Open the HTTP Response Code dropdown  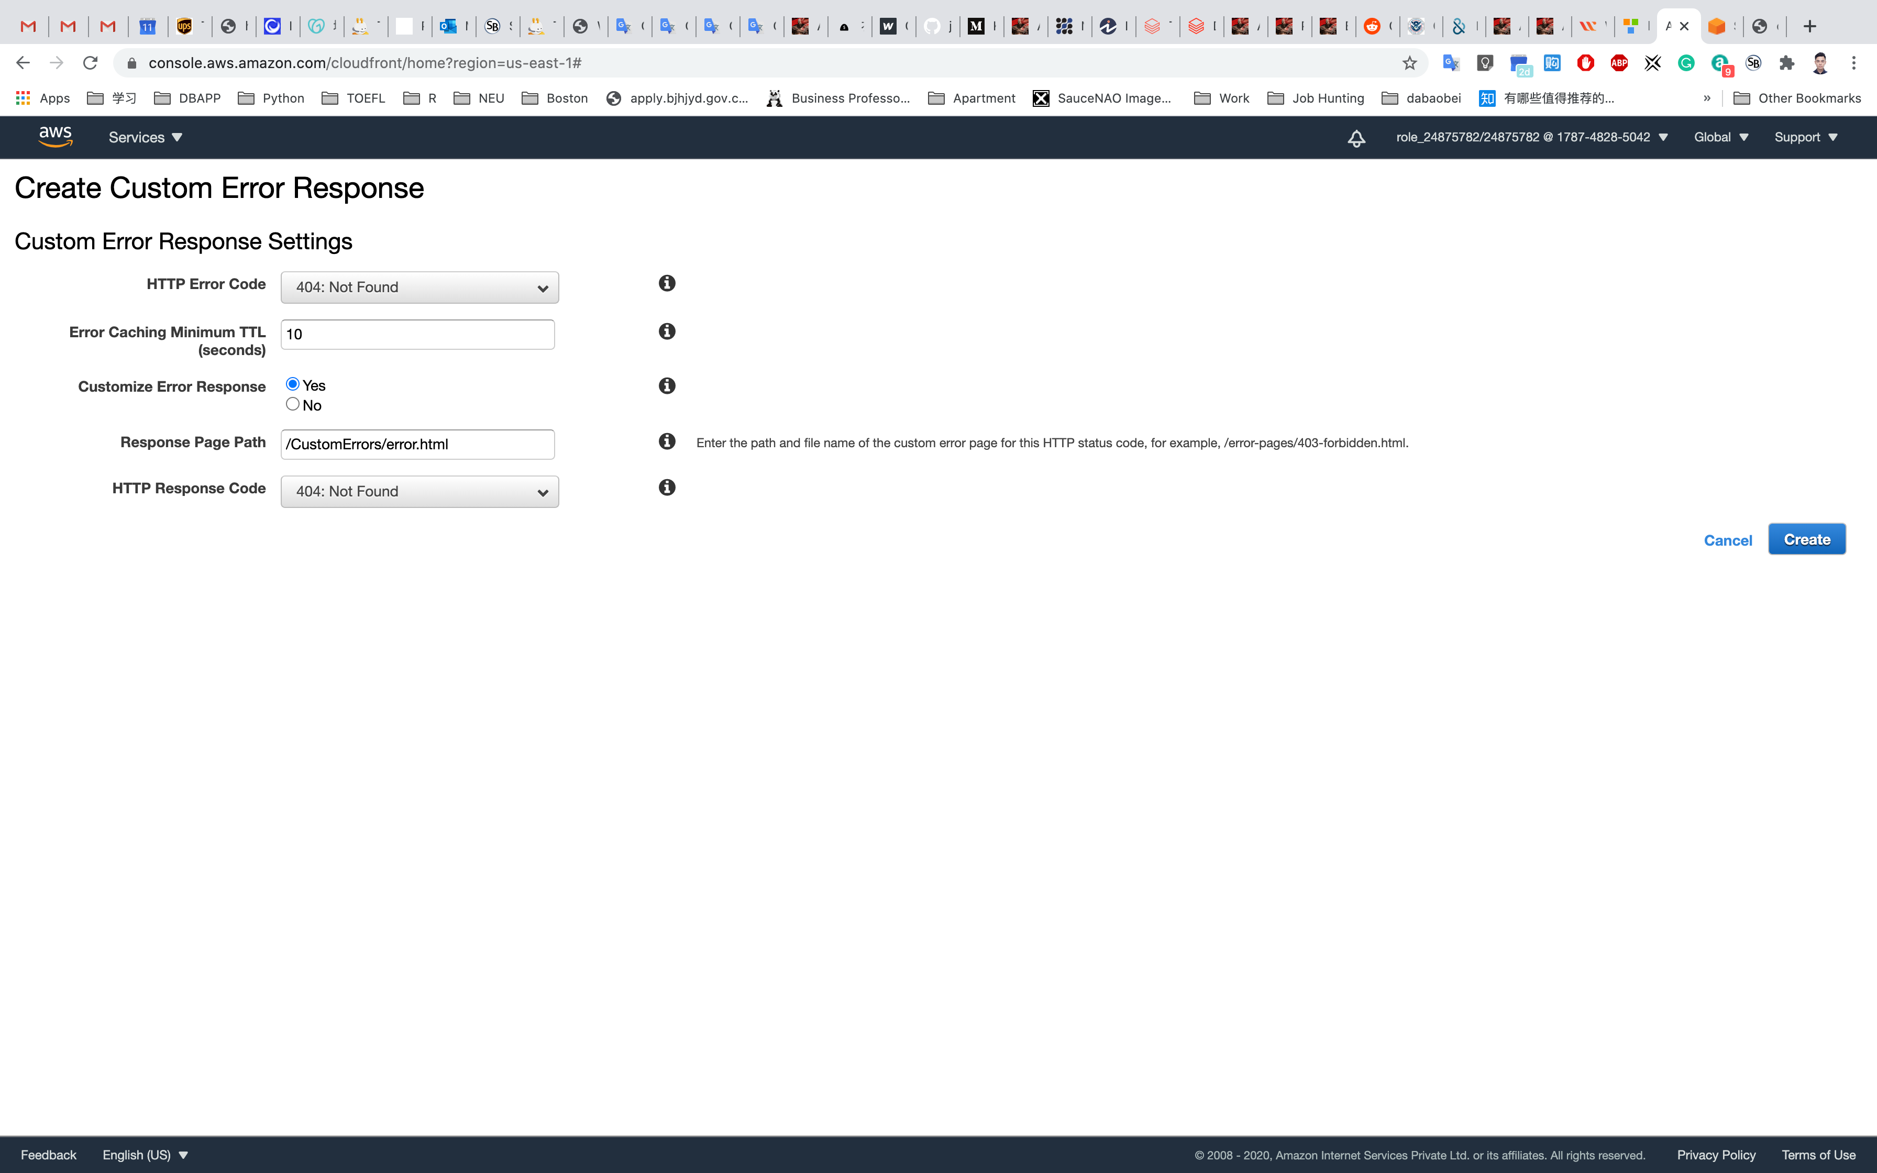tap(419, 492)
